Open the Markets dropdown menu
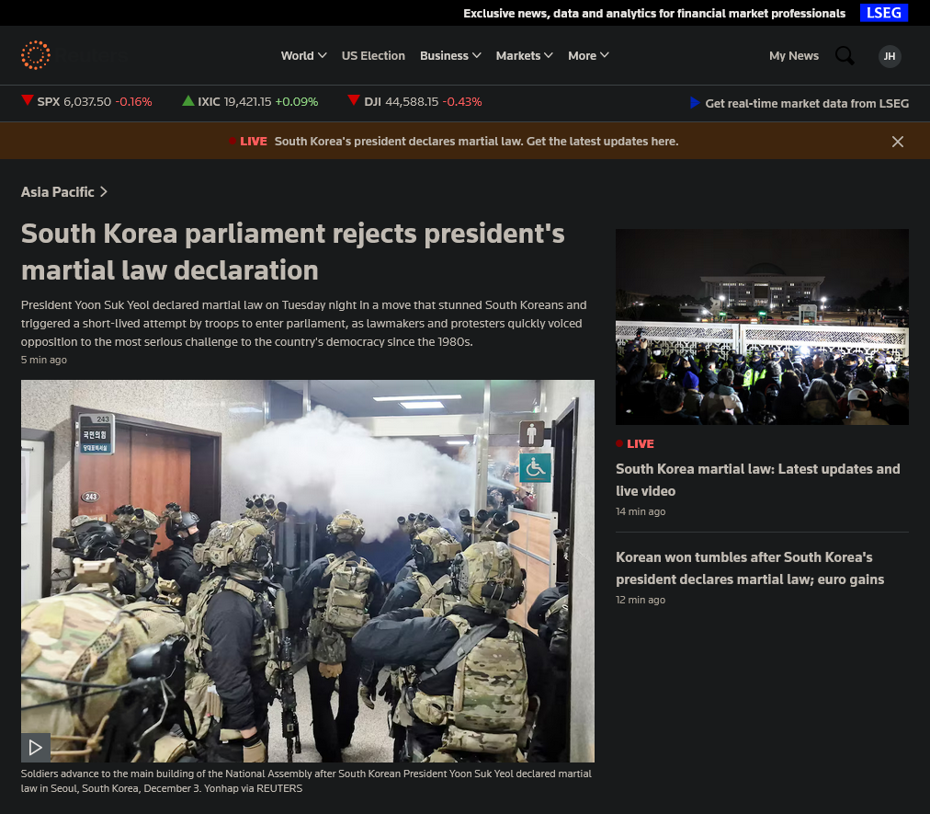Image resolution: width=930 pixels, height=814 pixels. click(524, 56)
